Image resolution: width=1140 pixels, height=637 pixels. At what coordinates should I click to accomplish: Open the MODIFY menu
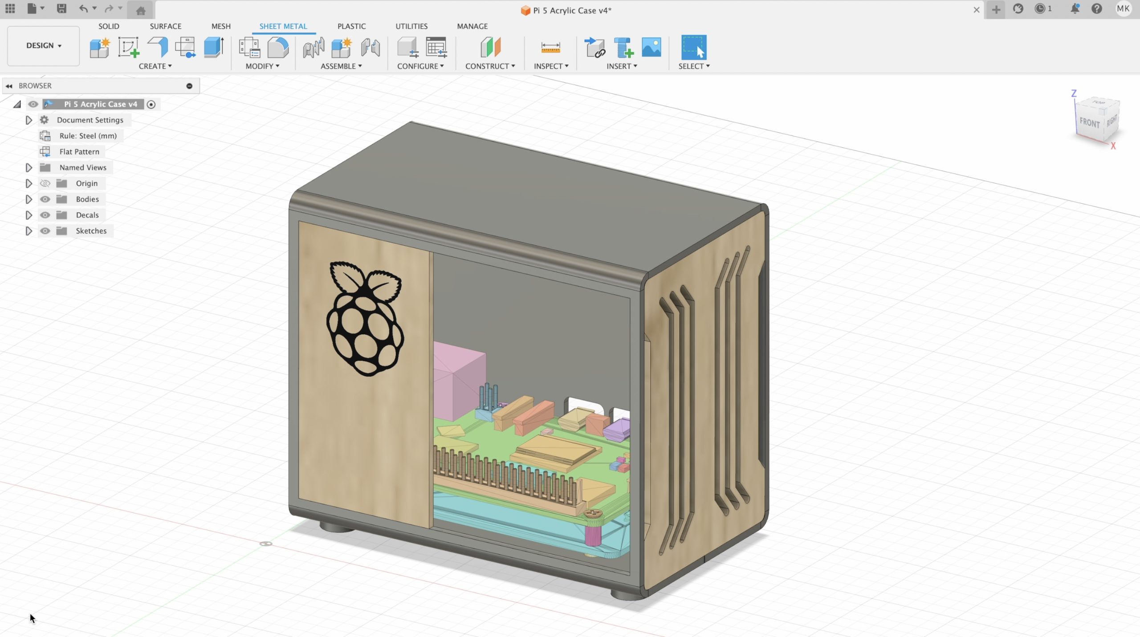pyautogui.click(x=262, y=66)
